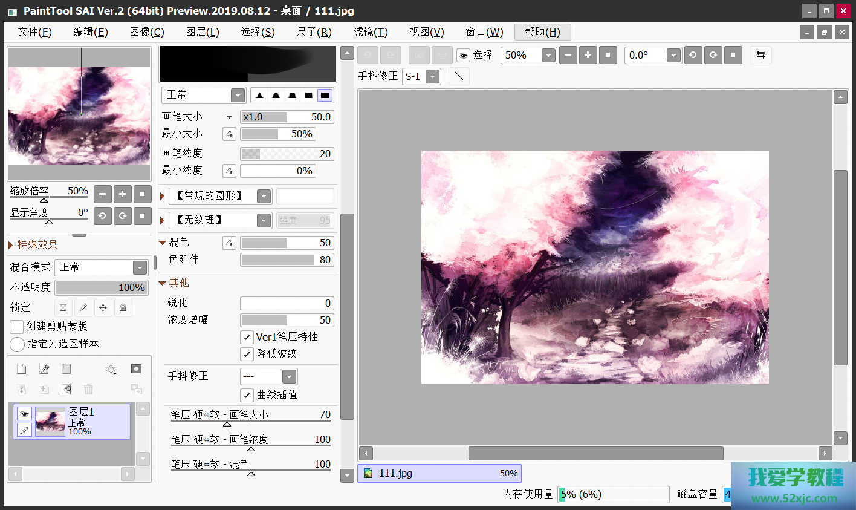This screenshot has height=510, width=856.
Task: Click the 帮助(H) button in the menu bar
Action: 542,32
